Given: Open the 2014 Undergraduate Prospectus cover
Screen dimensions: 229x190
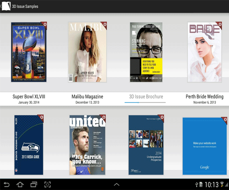Looking at the screenshot, I should (x=146, y=145).
